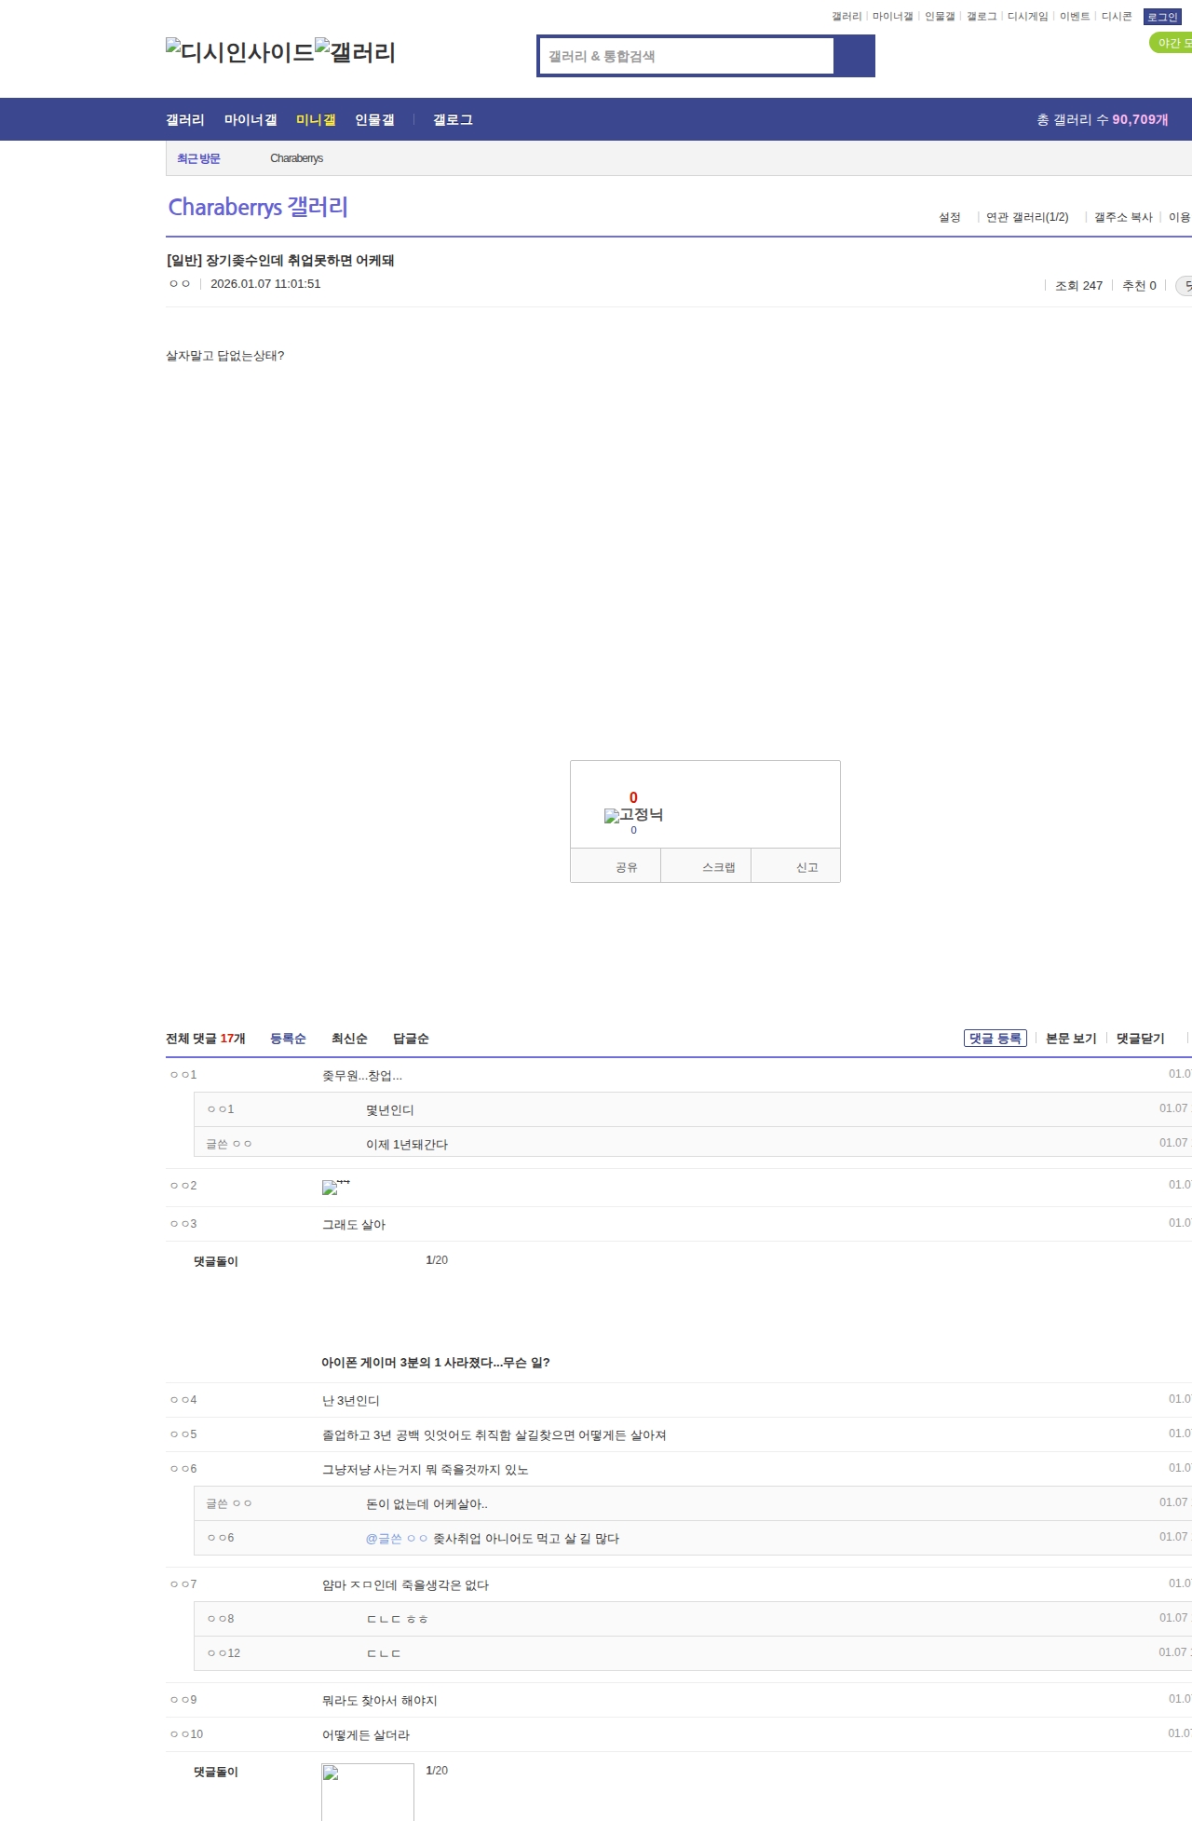Click the 댓글 등록 button
This screenshot has height=1821, width=1192.
995,1039
